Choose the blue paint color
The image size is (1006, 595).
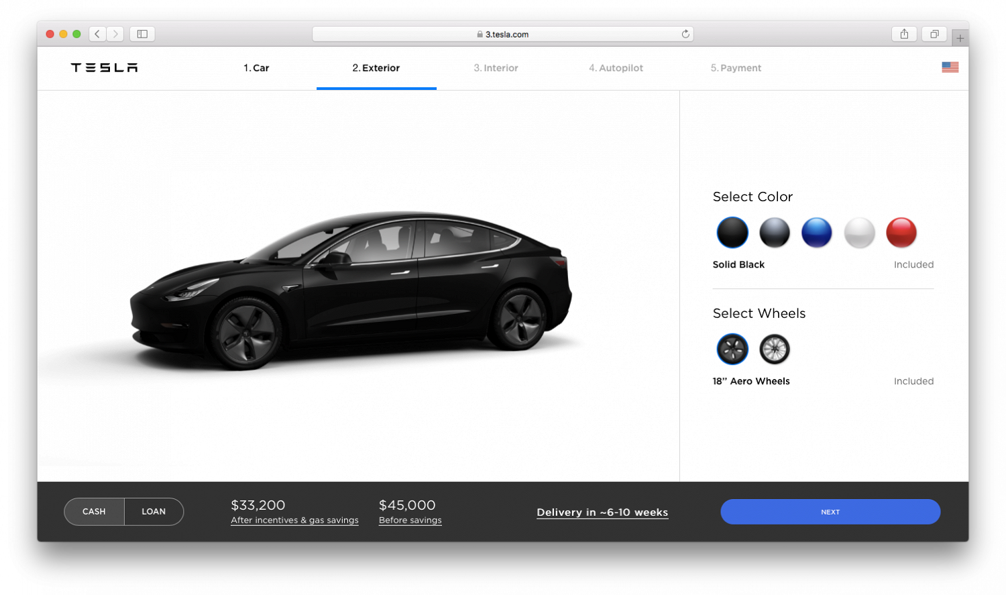point(817,233)
